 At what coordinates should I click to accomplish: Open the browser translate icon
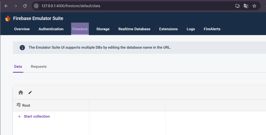pos(246,6)
